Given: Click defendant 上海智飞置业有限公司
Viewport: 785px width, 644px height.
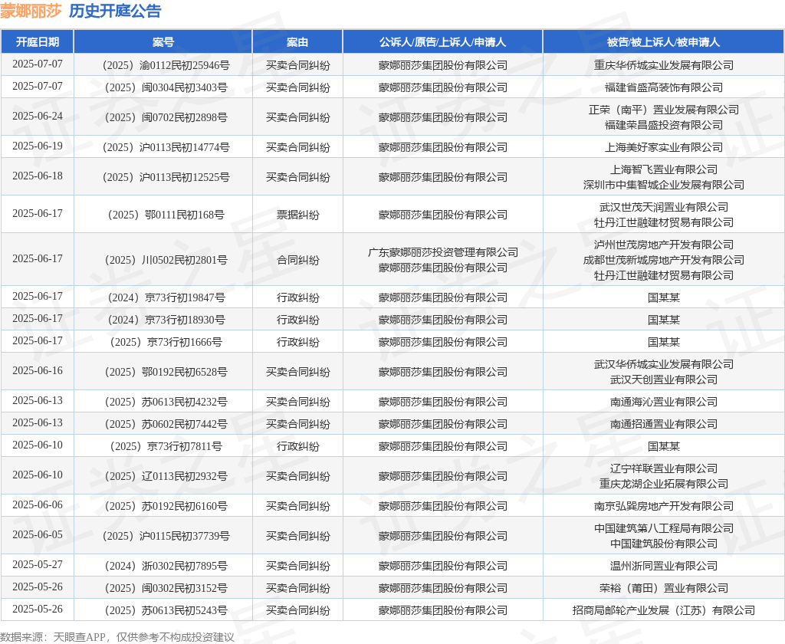Looking at the screenshot, I should pyautogui.click(x=663, y=169).
